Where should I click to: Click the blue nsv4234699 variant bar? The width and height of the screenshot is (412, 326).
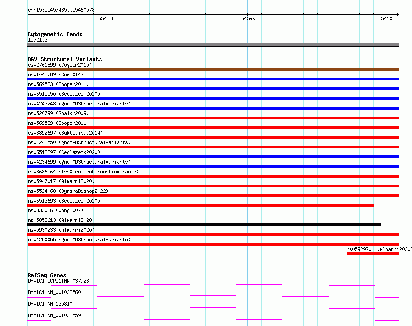pyautogui.click(x=213, y=166)
